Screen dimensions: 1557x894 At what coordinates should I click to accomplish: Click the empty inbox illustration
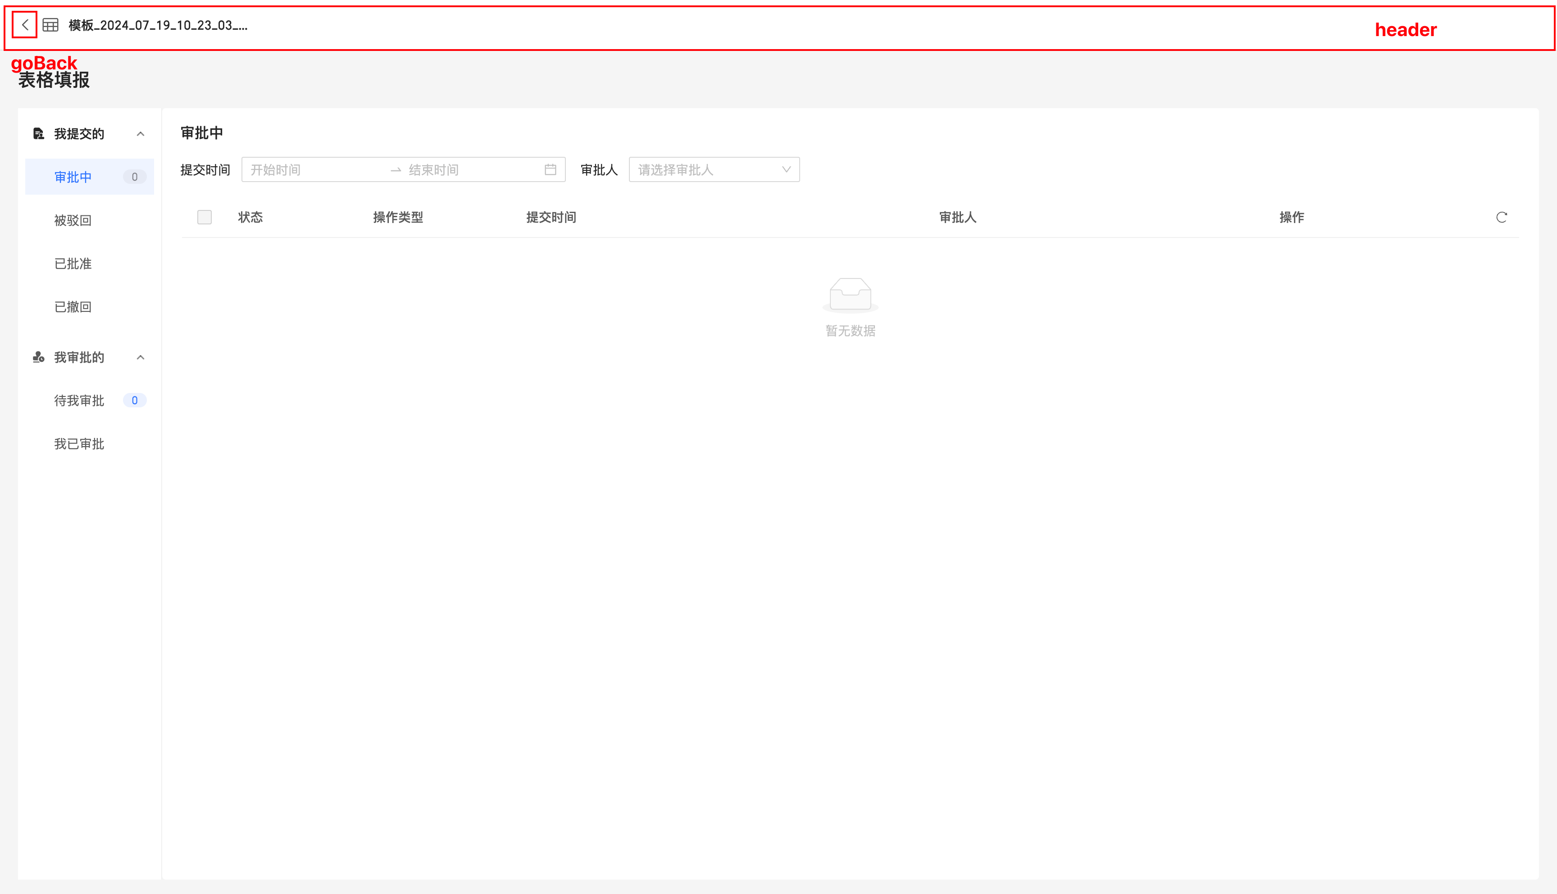[850, 295]
